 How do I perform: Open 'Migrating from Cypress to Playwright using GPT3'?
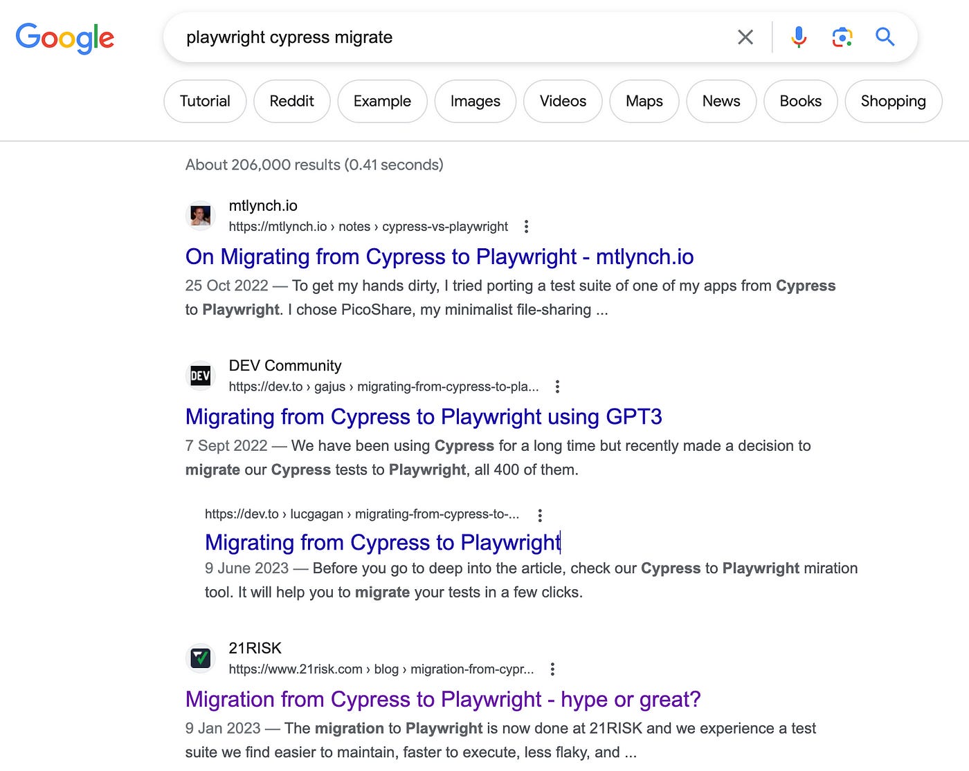[x=424, y=417]
